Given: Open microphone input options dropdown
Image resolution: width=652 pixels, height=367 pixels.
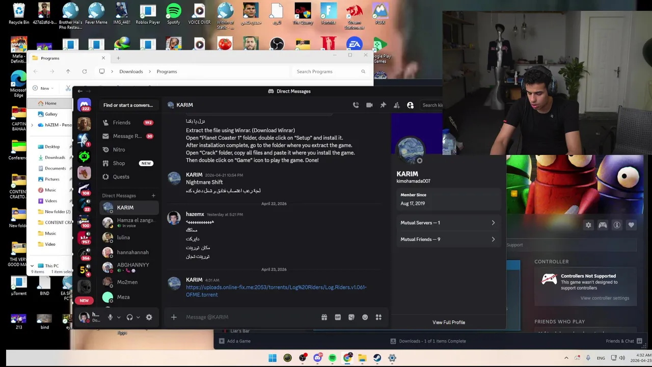Looking at the screenshot, I should click(119, 317).
